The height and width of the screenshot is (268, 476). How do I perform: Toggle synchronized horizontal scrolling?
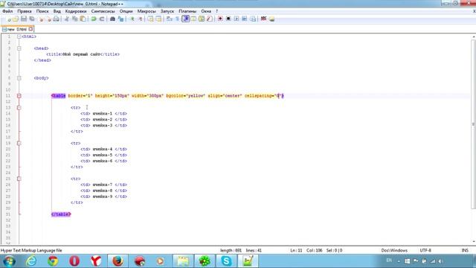[x=158, y=19]
